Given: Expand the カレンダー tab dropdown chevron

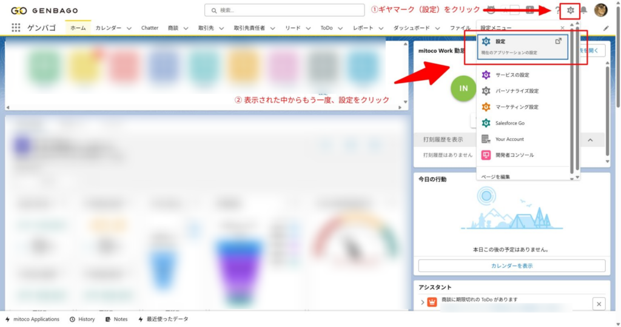Looking at the screenshot, I should pos(129,29).
